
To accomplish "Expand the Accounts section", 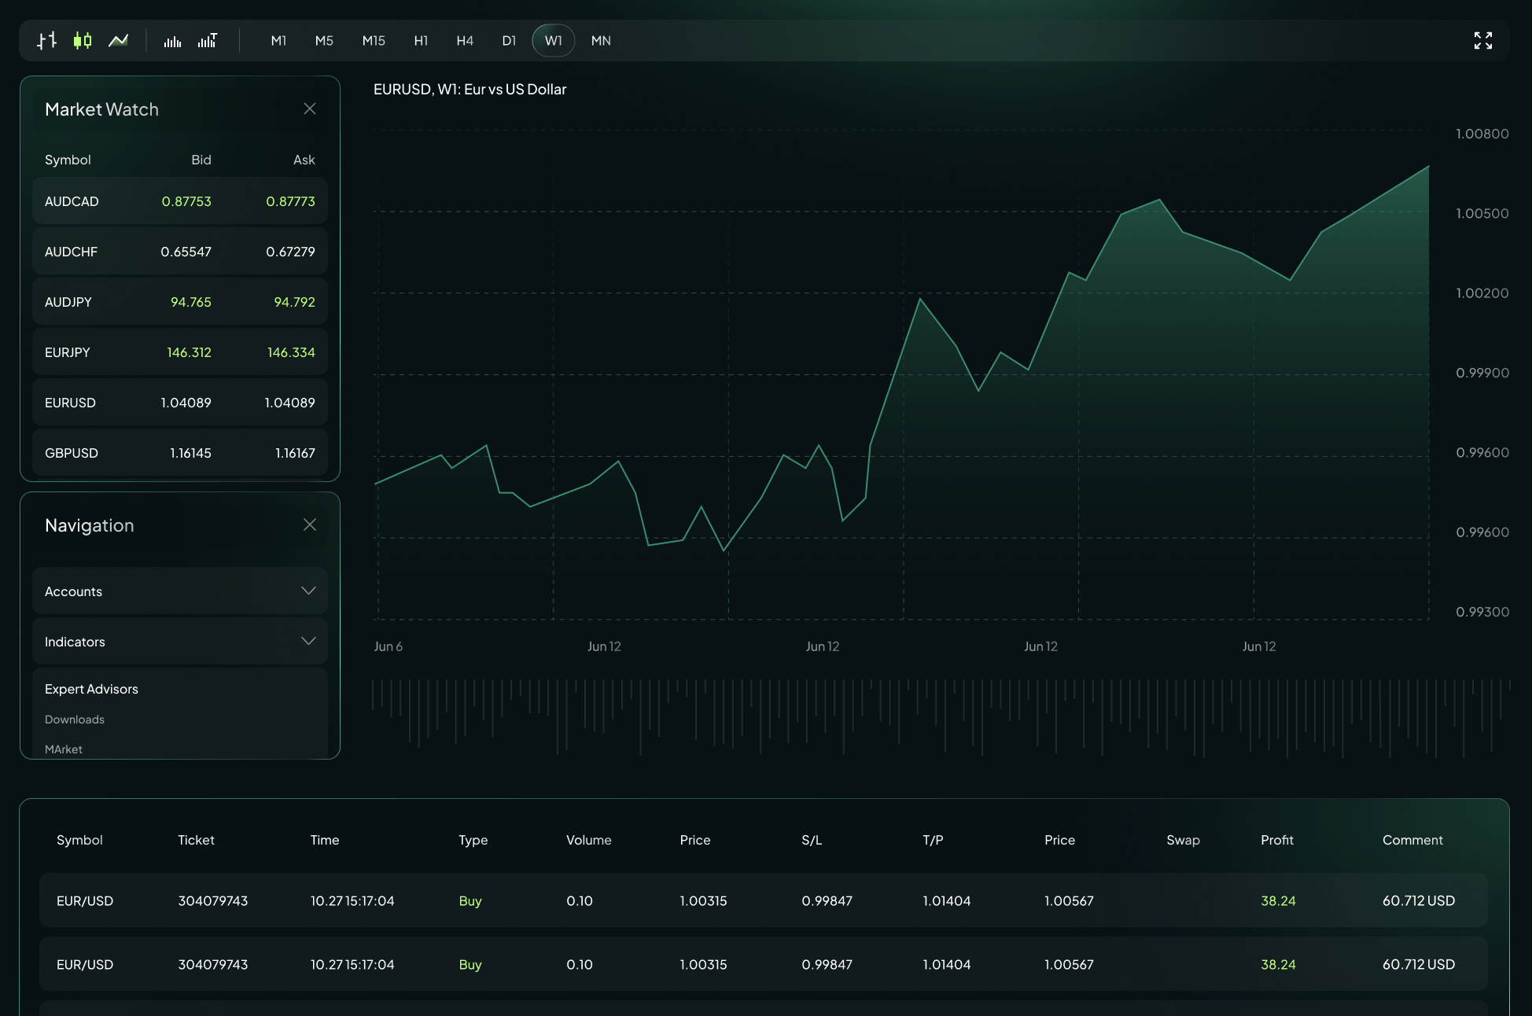I will [x=179, y=591].
